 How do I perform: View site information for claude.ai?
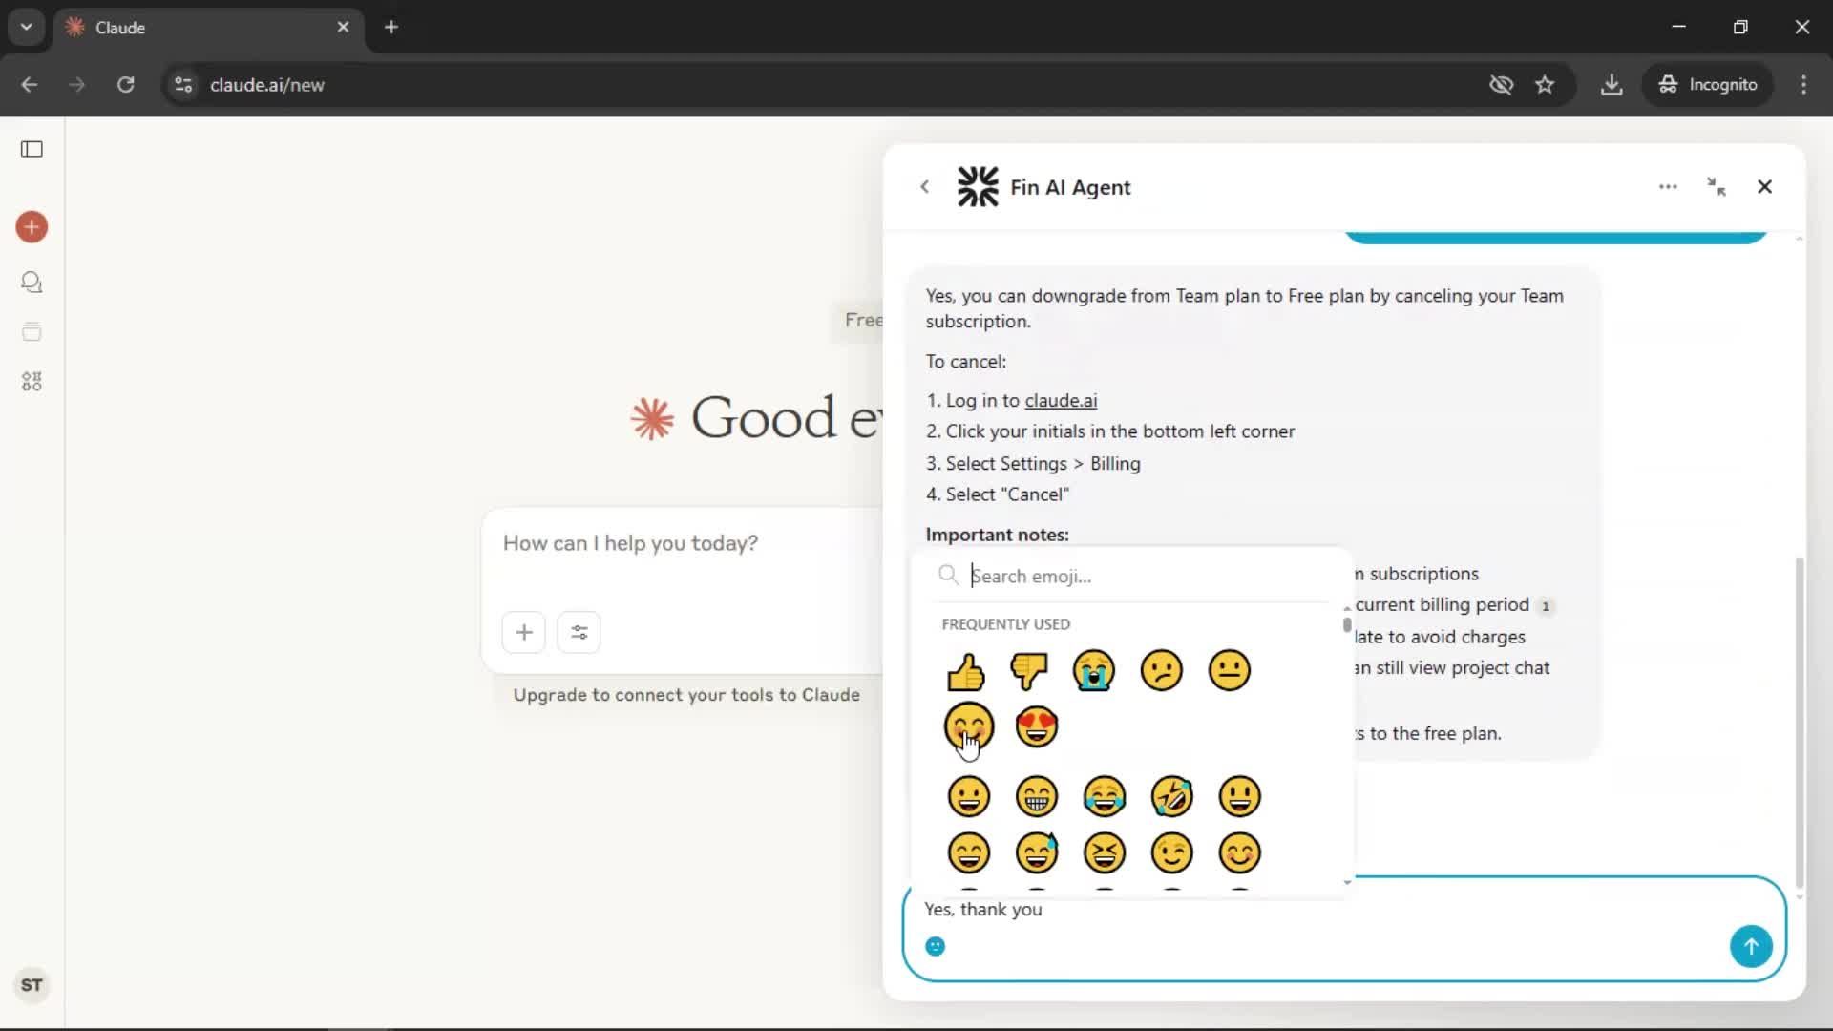pos(183,85)
